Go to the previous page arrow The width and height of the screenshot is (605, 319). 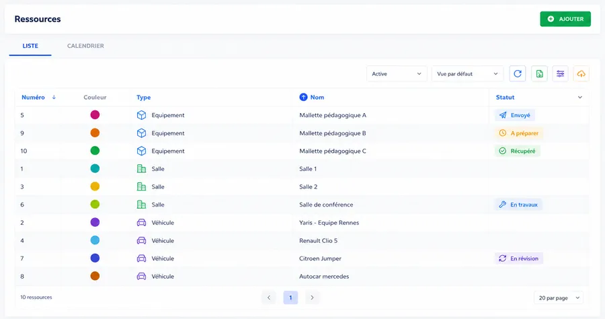(269, 297)
